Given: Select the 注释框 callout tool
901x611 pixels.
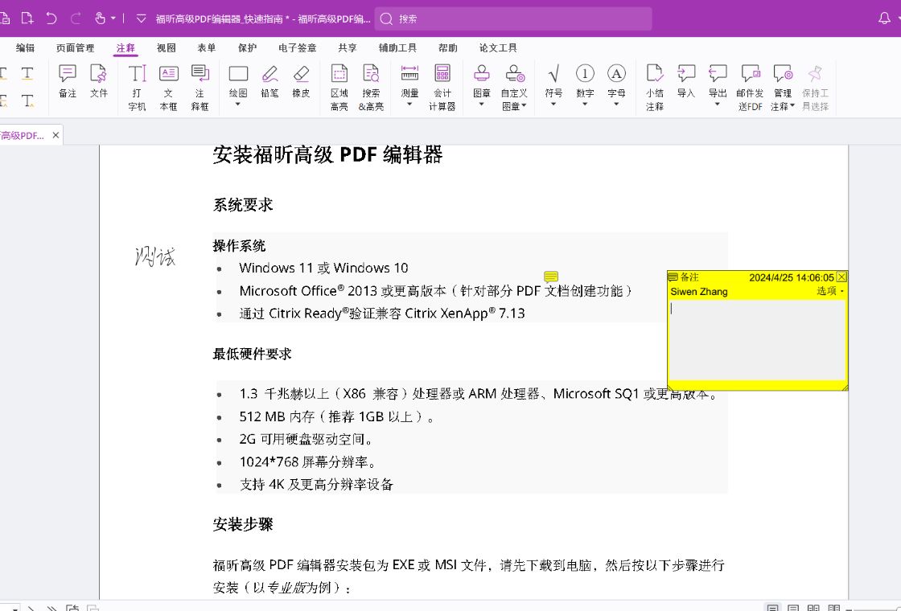Looking at the screenshot, I should 200,88.
